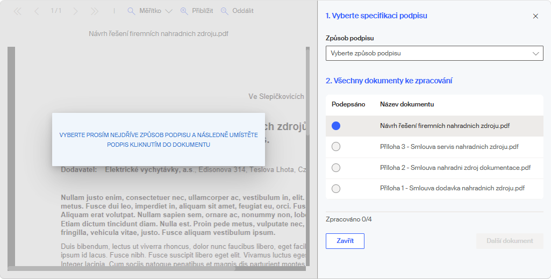Screen dimensions: 551x279
Task: Jump to last page double-arrow icon
Action: pyautogui.click(x=95, y=11)
